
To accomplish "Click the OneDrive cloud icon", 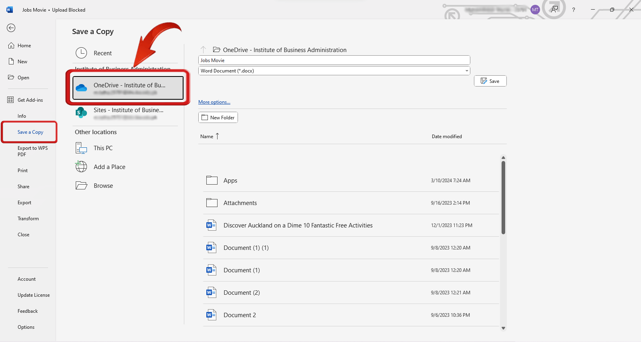I will [x=81, y=88].
